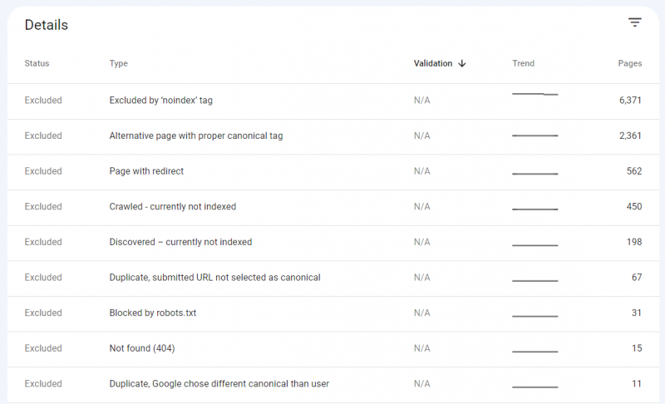The image size is (665, 404).
Task: Open the filter icon in Details
Action: (634, 22)
